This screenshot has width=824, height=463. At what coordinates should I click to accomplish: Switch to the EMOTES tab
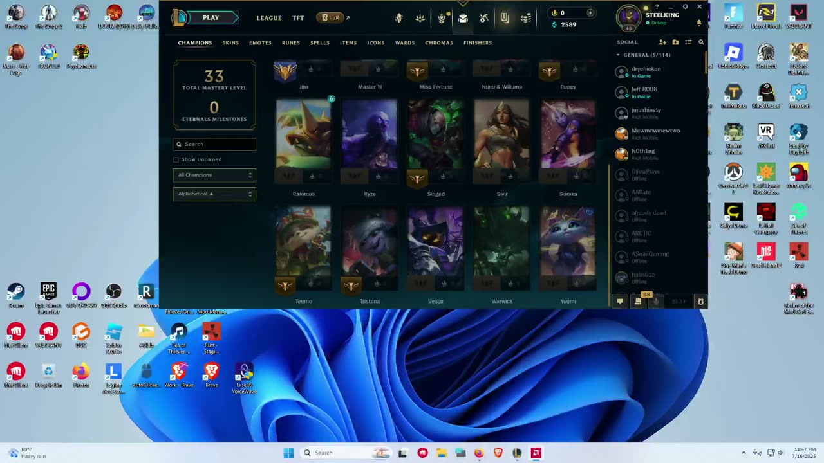(260, 43)
